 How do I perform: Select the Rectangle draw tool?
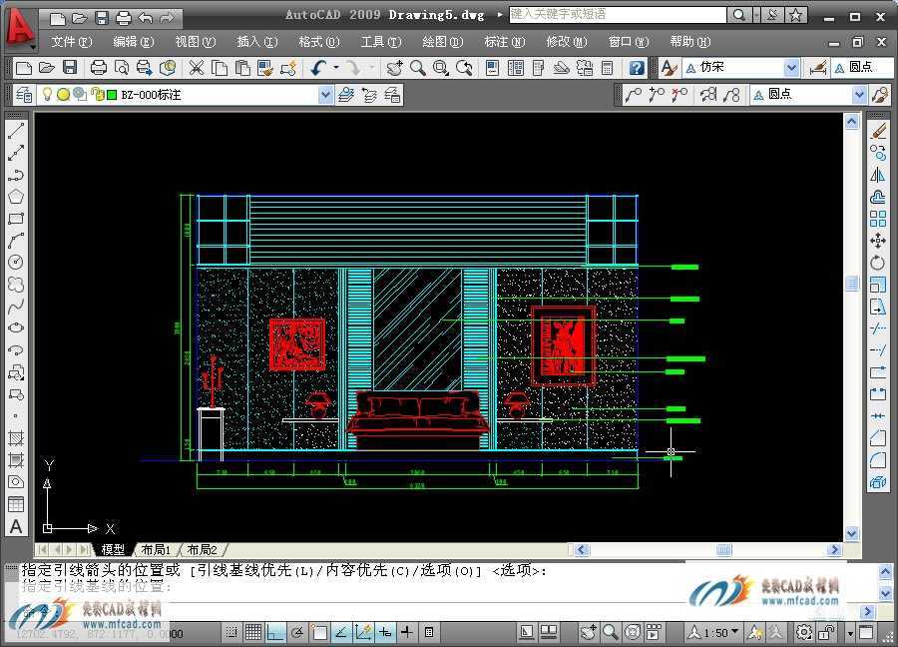[16, 219]
